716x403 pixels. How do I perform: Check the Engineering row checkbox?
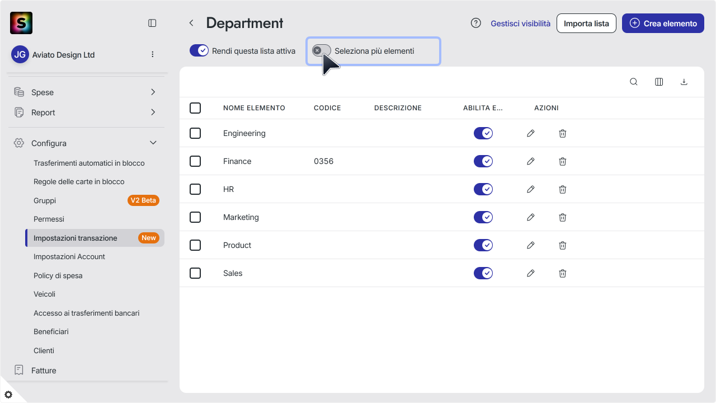pyautogui.click(x=195, y=133)
